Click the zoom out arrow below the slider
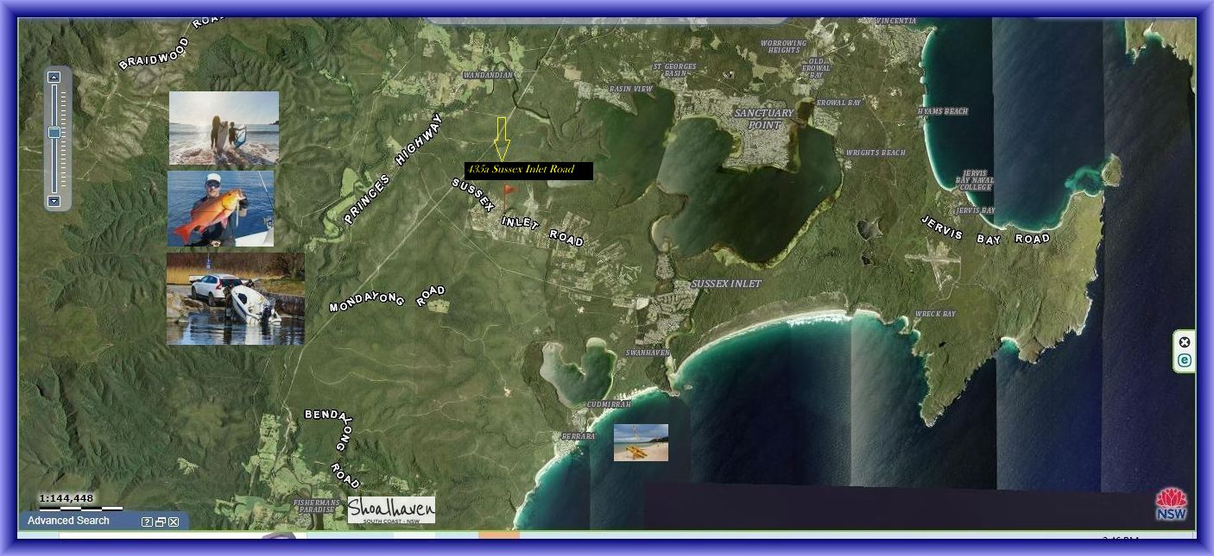Viewport: 1214px width, 556px height. tap(54, 201)
